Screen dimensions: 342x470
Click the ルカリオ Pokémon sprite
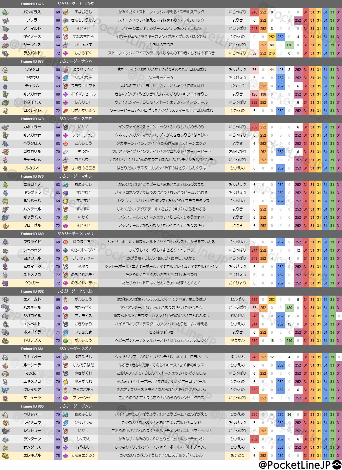(x=5, y=168)
